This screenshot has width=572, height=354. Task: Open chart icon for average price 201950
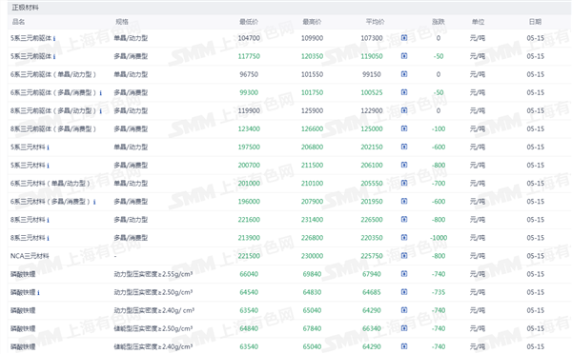(x=404, y=201)
